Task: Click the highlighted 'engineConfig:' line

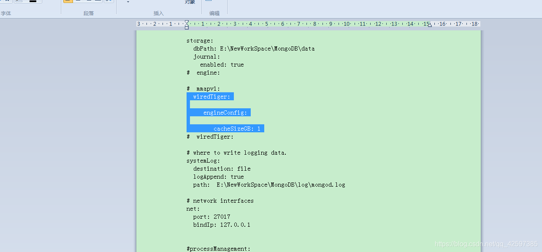Action: pyautogui.click(x=225, y=113)
